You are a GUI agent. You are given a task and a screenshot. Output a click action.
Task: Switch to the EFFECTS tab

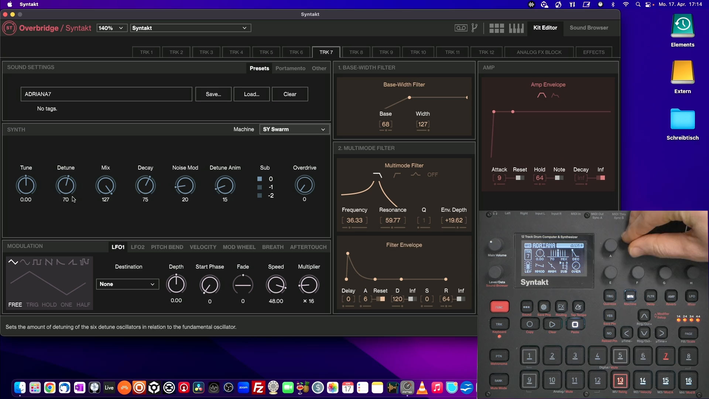coord(593,52)
